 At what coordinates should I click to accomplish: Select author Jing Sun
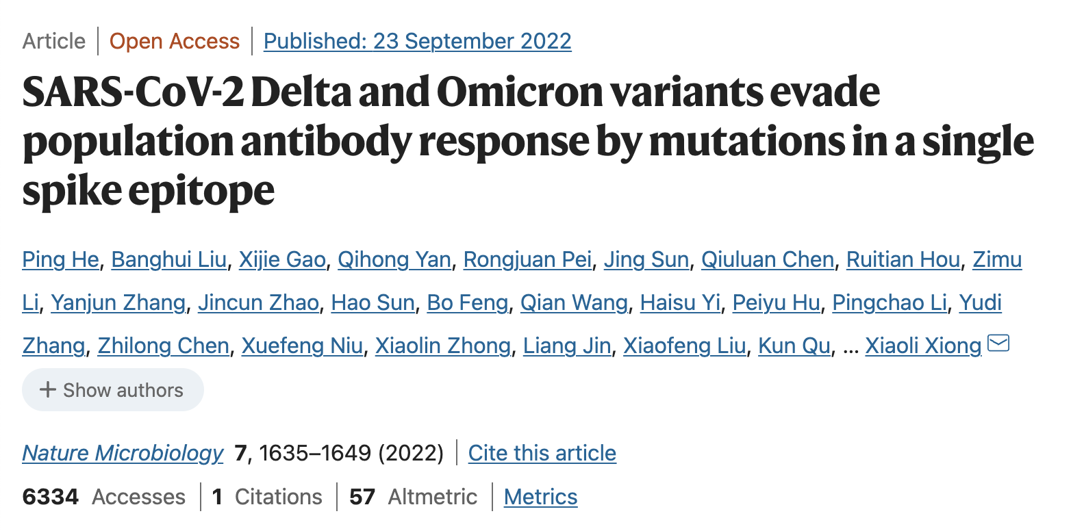[x=646, y=260]
